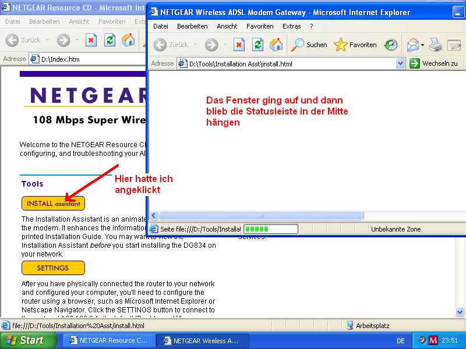Open Datei menu in Resource CD window

(x=13, y=22)
